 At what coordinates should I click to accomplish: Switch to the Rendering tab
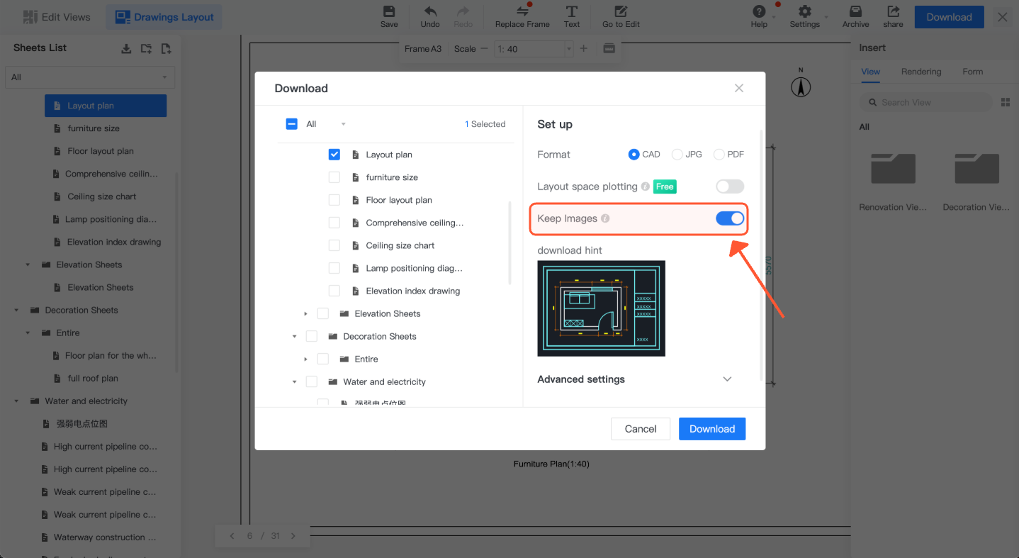tap(921, 72)
